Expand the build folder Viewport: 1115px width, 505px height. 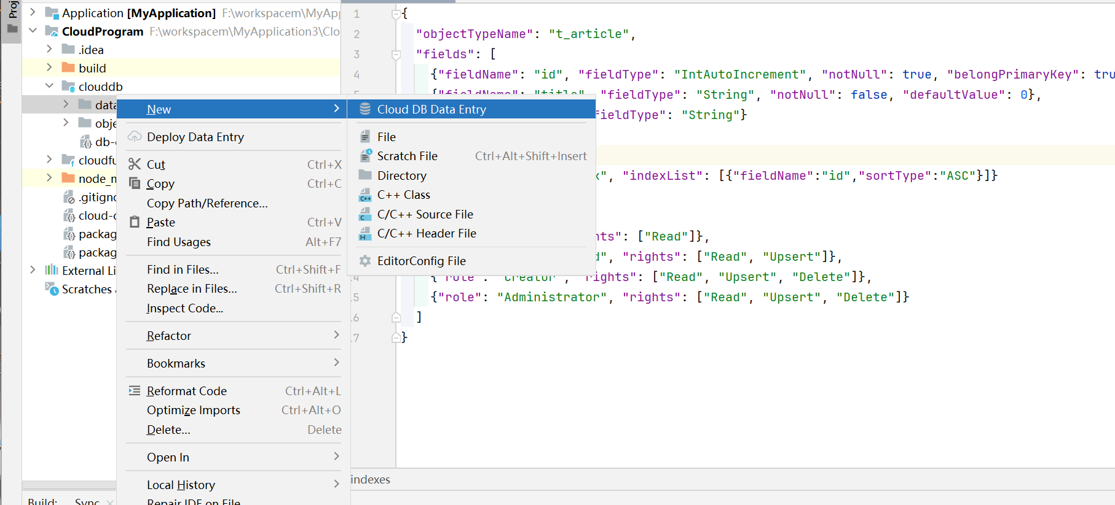[50, 67]
